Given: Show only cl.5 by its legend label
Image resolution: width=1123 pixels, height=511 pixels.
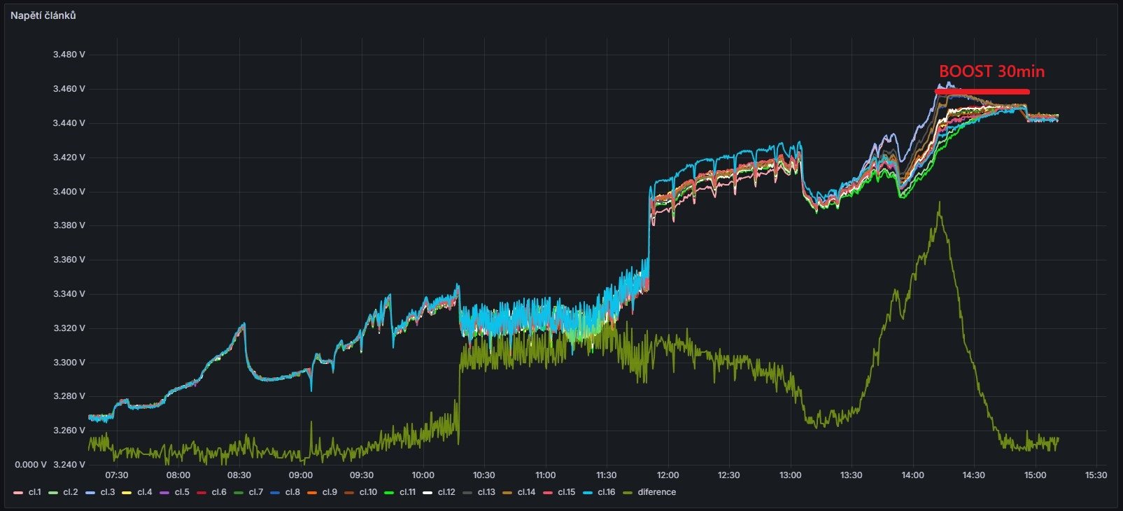Looking at the screenshot, I should (x=182, y=492).
